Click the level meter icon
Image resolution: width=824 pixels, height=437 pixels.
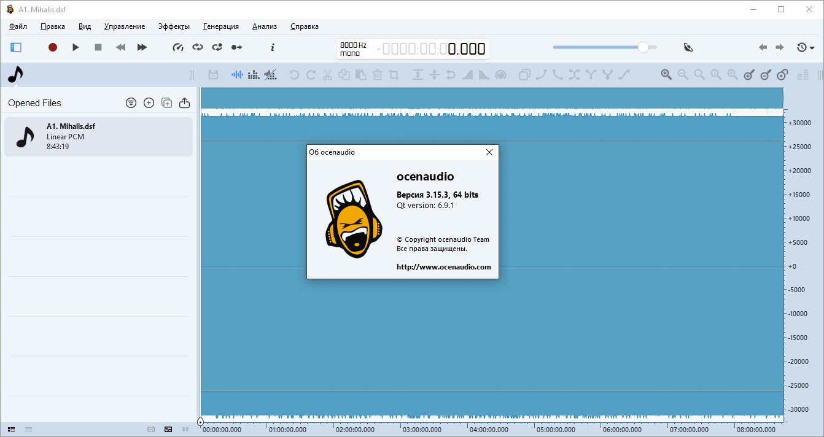tap(803, 75)
